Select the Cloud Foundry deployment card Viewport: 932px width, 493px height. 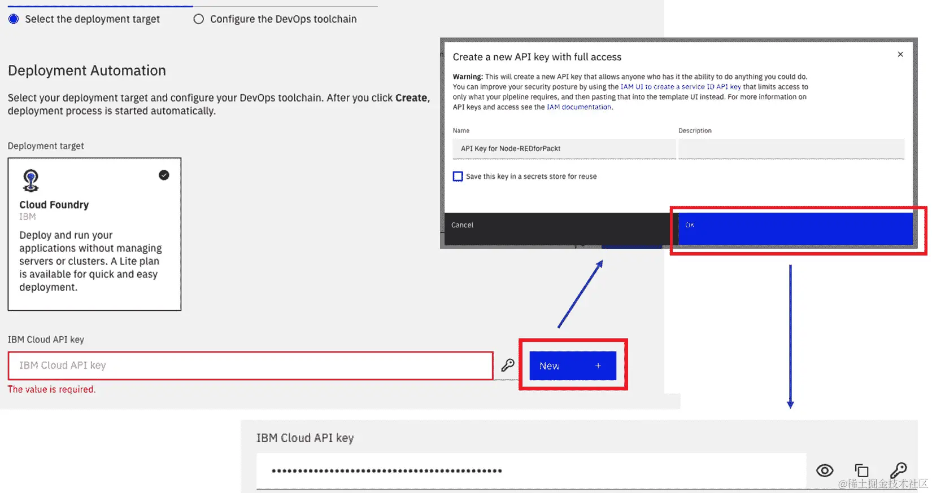coord(94,234)
